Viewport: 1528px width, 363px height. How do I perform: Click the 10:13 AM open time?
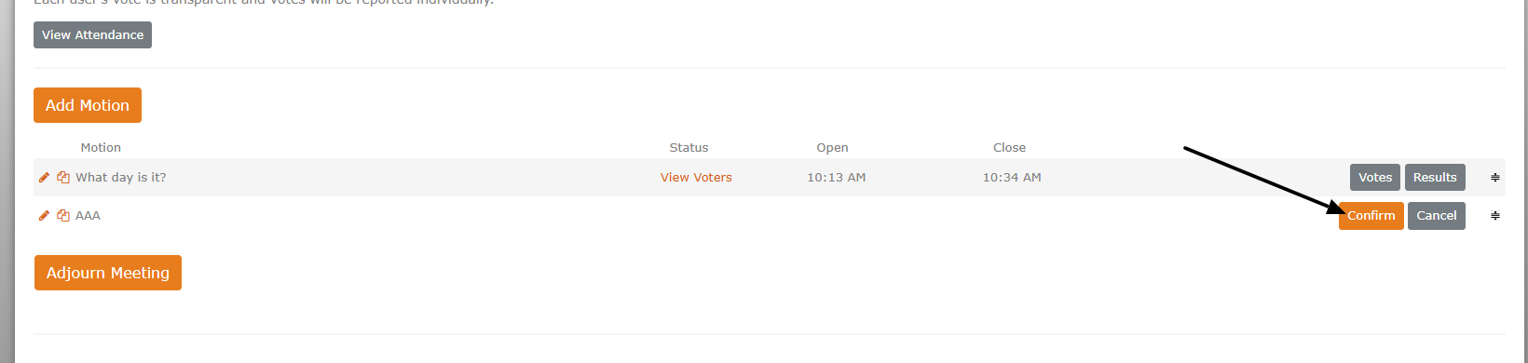tap(836, 177)
